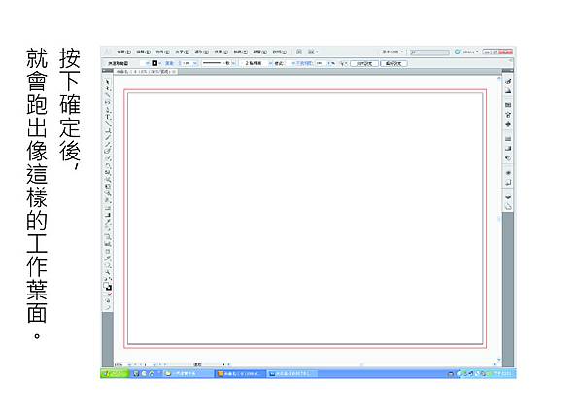Select the Paintbrush tool

pos(108,138)
